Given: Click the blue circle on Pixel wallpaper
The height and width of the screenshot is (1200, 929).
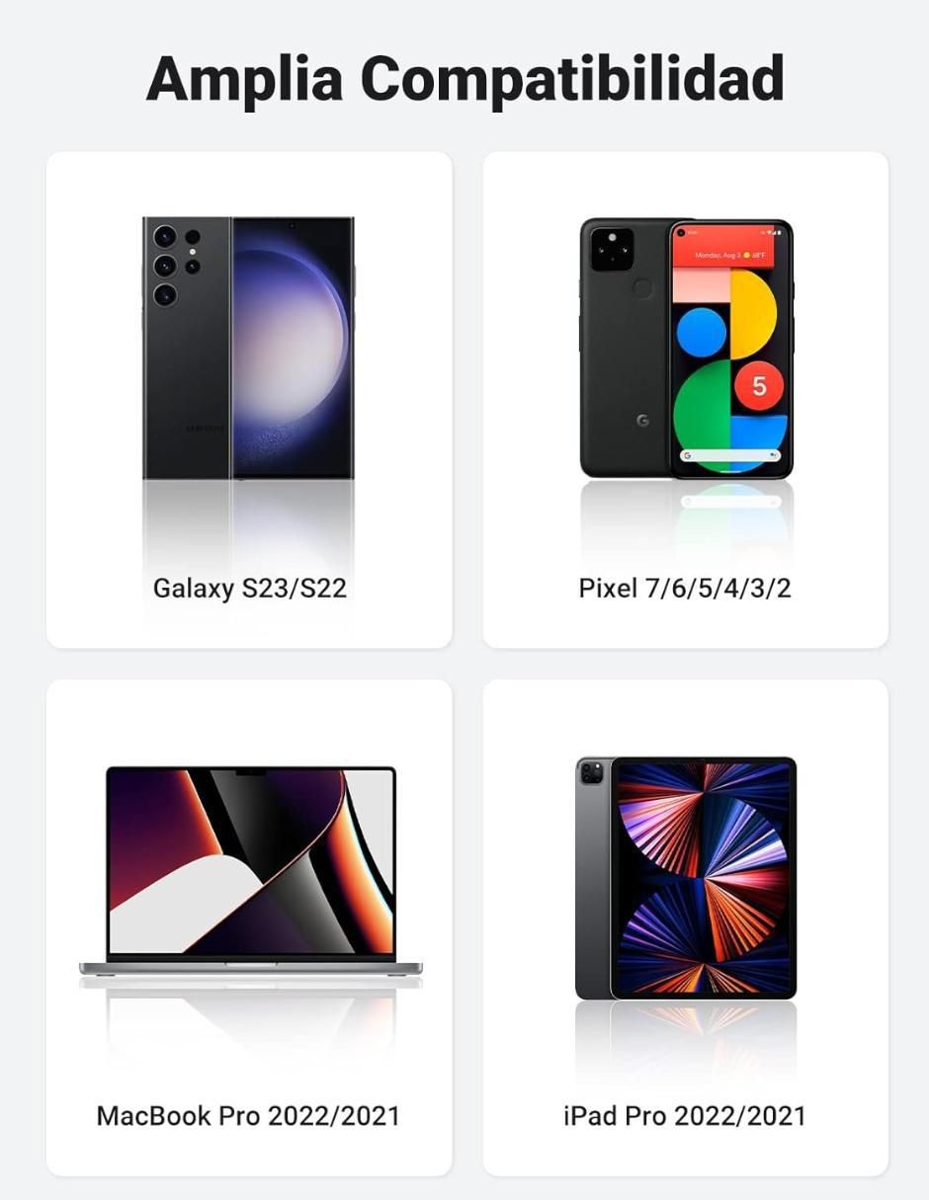Looking at the screenshot, I should [x=701, y=332].
